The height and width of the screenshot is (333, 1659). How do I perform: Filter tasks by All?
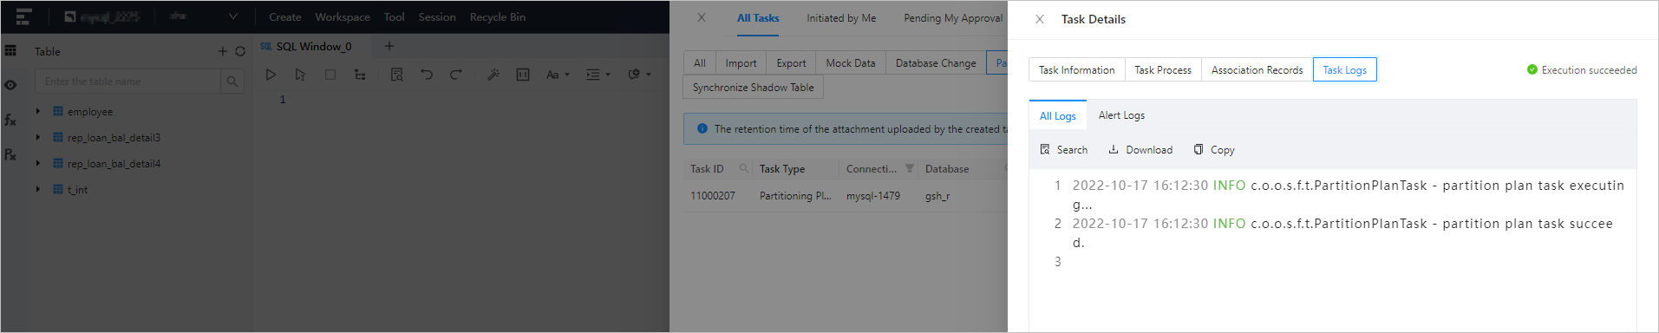pos(700,63)
